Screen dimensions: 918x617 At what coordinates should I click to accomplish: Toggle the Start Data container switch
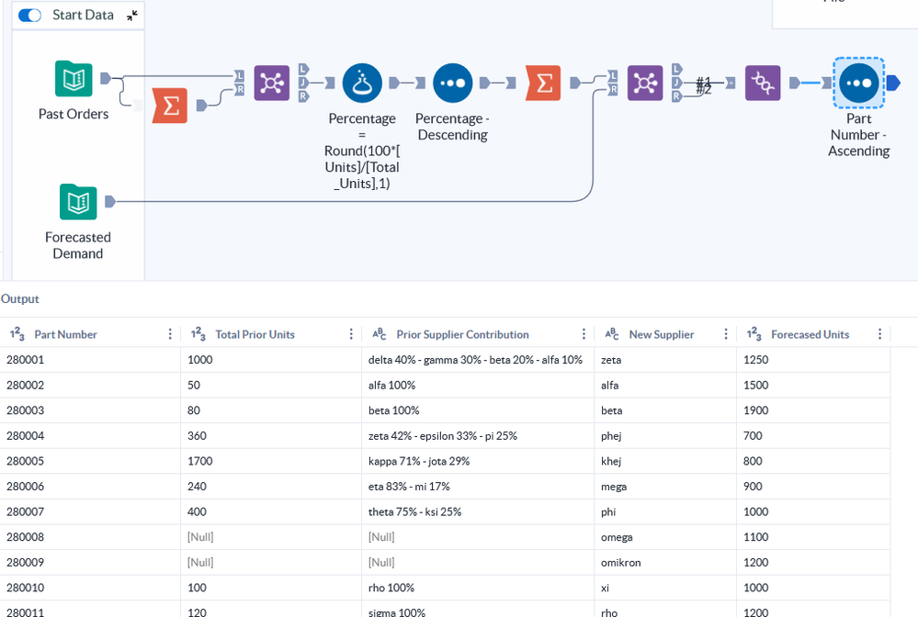[x=30, y=16]
